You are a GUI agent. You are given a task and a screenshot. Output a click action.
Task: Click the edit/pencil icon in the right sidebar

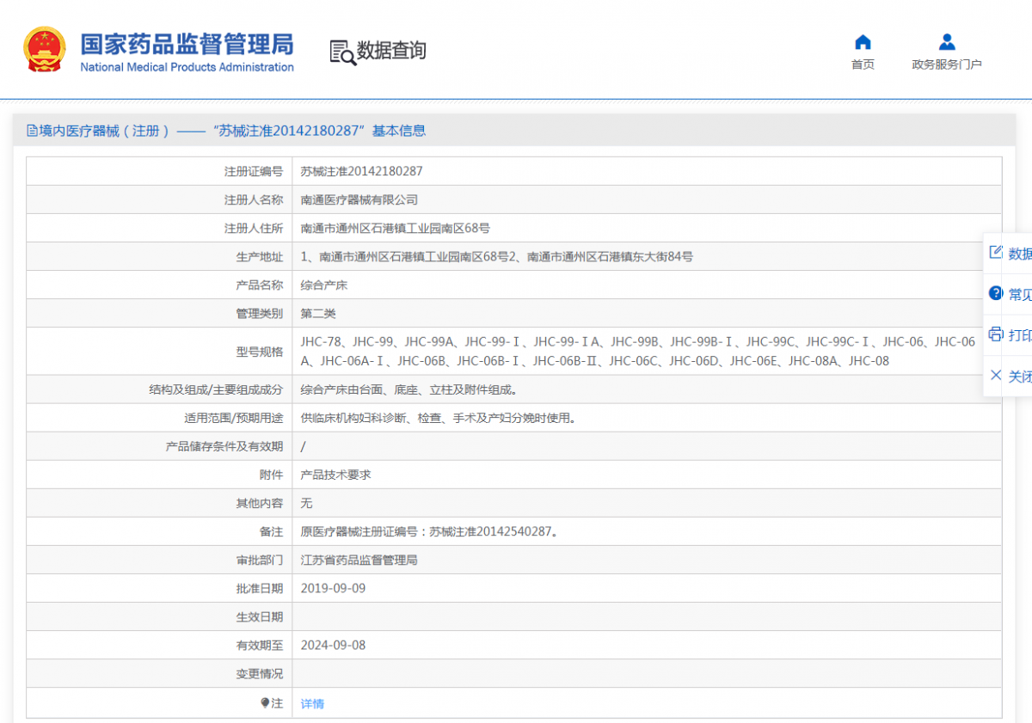click(x=995, y=251)
